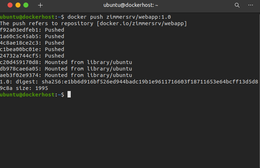Click the ubuntu@dockerhost window title

tap(131, 5)
